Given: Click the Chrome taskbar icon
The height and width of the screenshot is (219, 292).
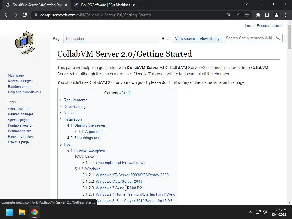Looking at the screenshot, I should coord(34,212).
